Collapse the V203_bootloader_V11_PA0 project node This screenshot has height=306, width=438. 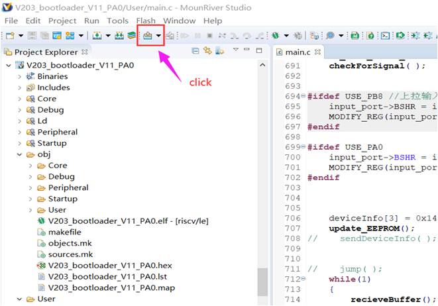click(9, 66)
